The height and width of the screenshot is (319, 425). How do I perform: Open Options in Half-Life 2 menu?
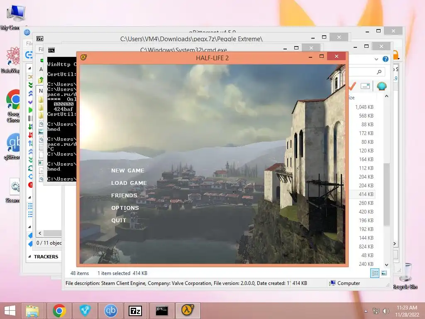[125, 208]
